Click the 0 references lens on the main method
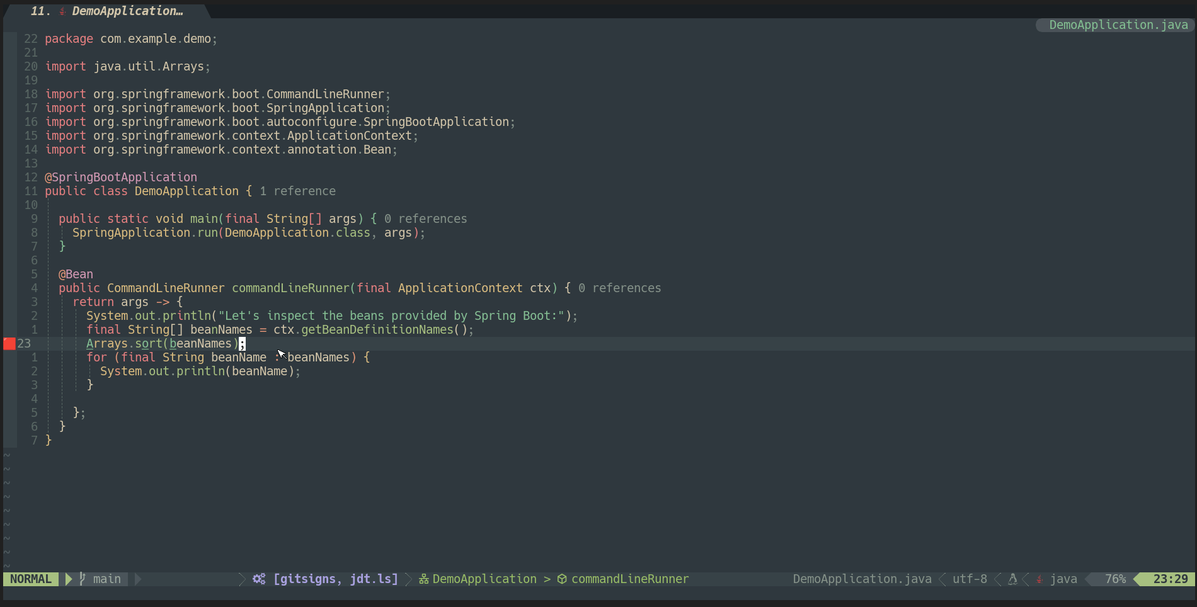The height and width of the screenshot is (607, 1197). pos(426,218)
